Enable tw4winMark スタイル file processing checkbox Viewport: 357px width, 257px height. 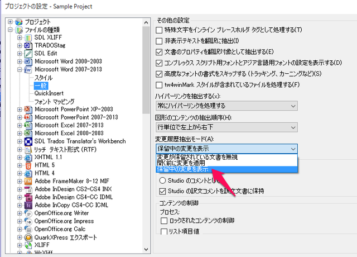[159, 85]
